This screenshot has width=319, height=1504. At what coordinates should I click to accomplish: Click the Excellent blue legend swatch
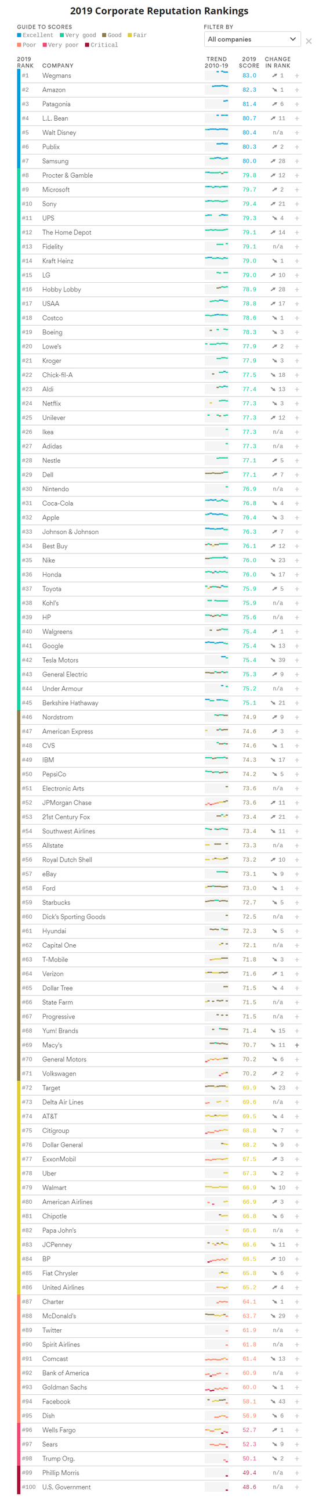point(19,35)
